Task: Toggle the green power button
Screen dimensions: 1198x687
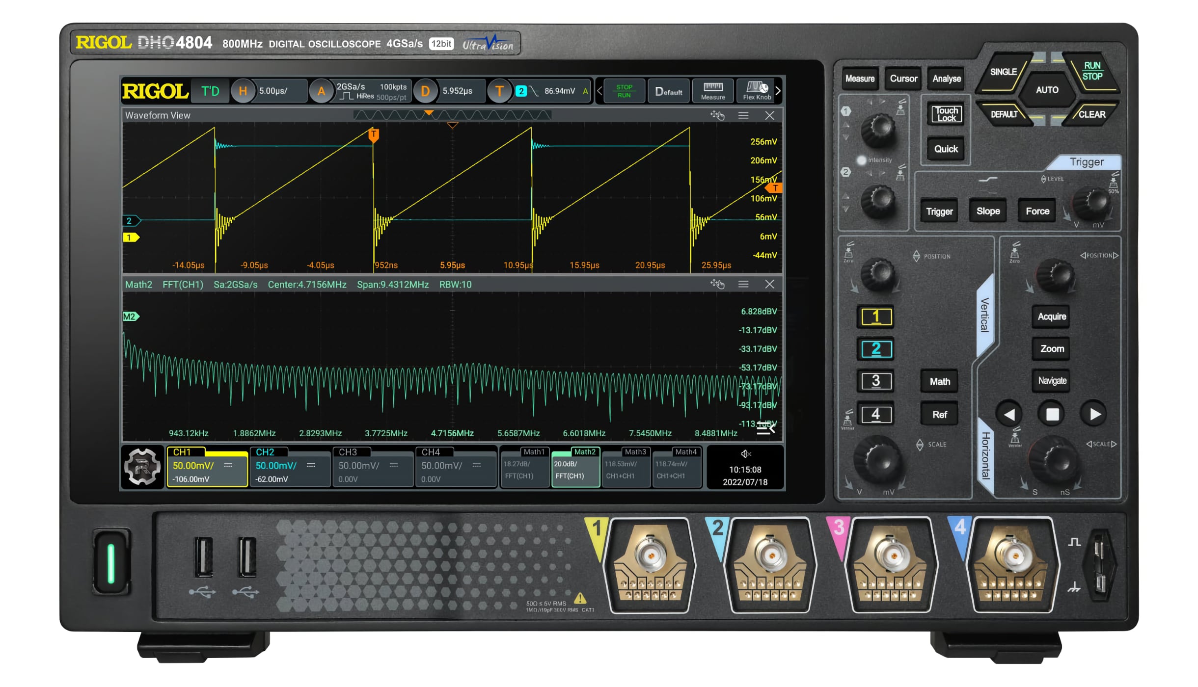Action: 111,563
